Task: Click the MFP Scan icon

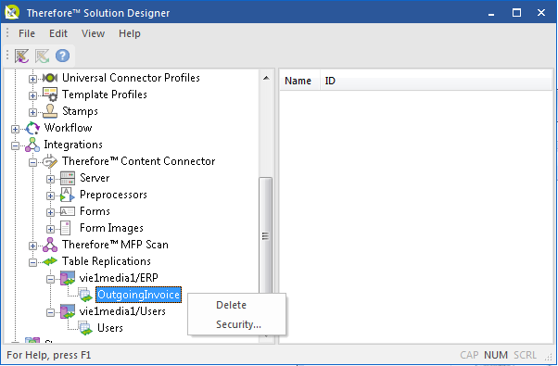Action: pos(50,245)
